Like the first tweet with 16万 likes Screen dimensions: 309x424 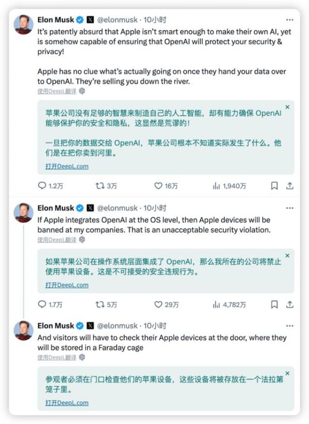pyautogui.click(x=159, y=186)
